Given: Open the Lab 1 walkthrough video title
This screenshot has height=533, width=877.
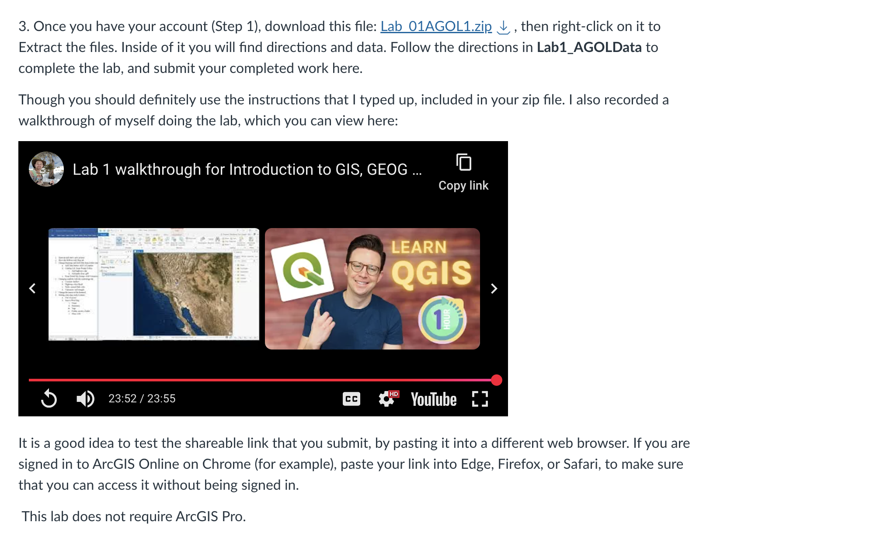Looking at the screenshot, I should 247,169.
